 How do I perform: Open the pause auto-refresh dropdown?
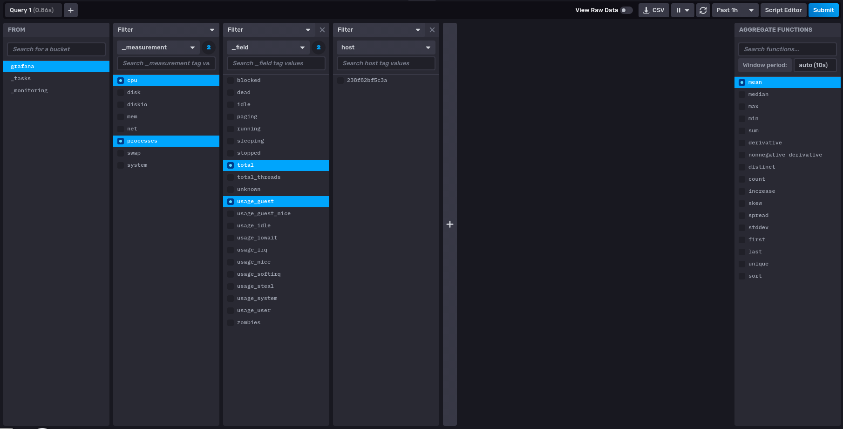(683, 10)
